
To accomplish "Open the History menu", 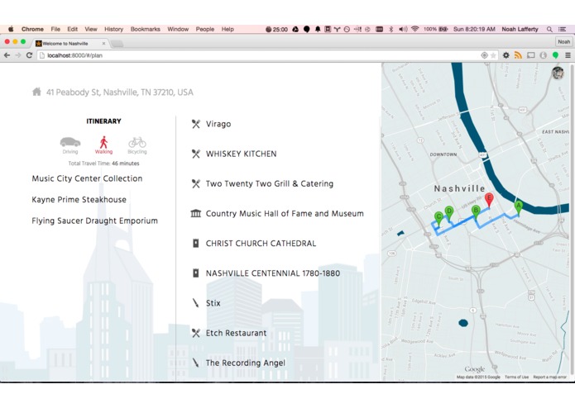I will 113,29.
